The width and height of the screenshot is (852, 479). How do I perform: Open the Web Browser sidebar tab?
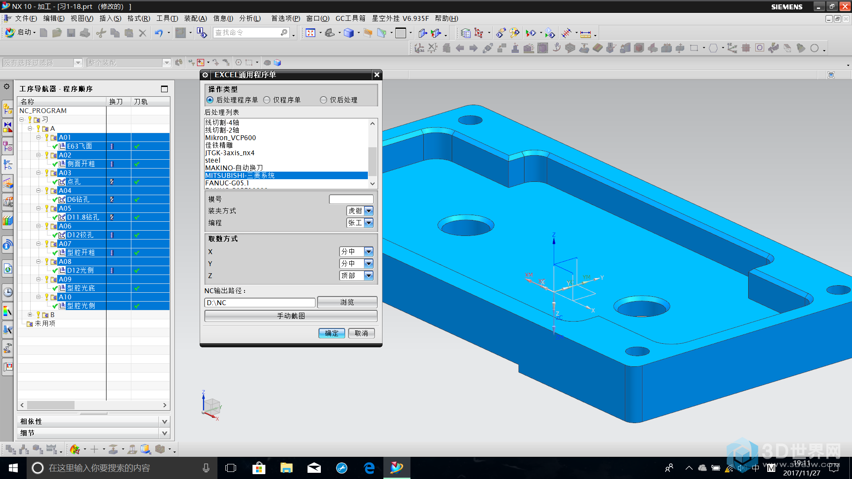pos(8,268)
